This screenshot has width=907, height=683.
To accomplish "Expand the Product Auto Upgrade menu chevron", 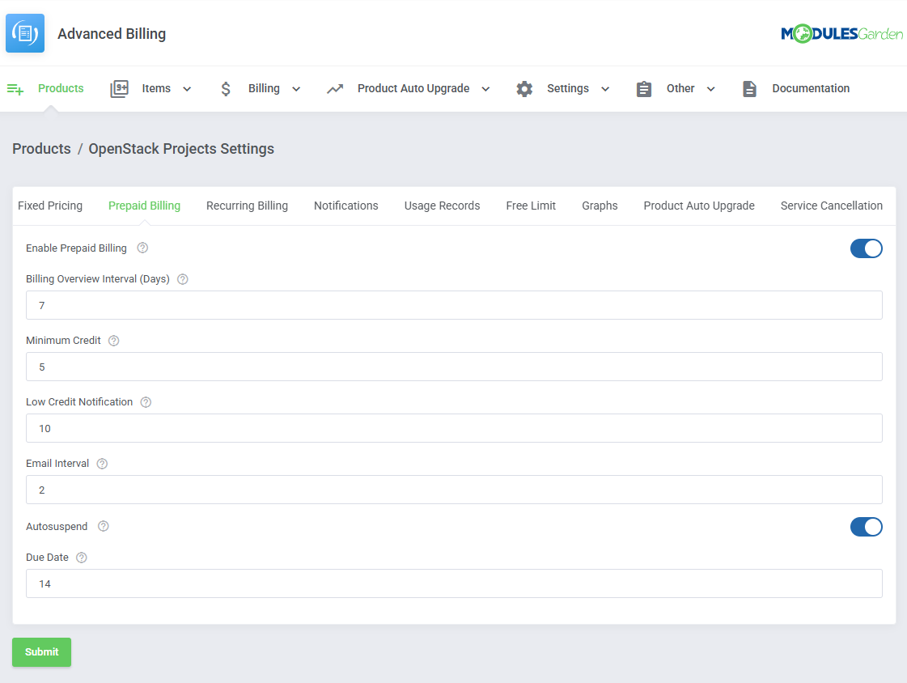I will (x=486, y=89).
